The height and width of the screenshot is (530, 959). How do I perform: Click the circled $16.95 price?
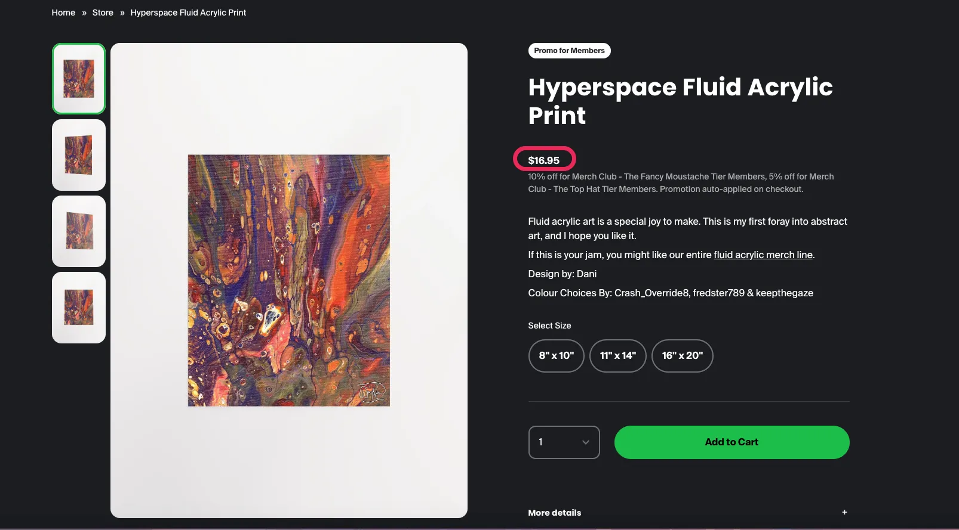(x=543, y=160)
